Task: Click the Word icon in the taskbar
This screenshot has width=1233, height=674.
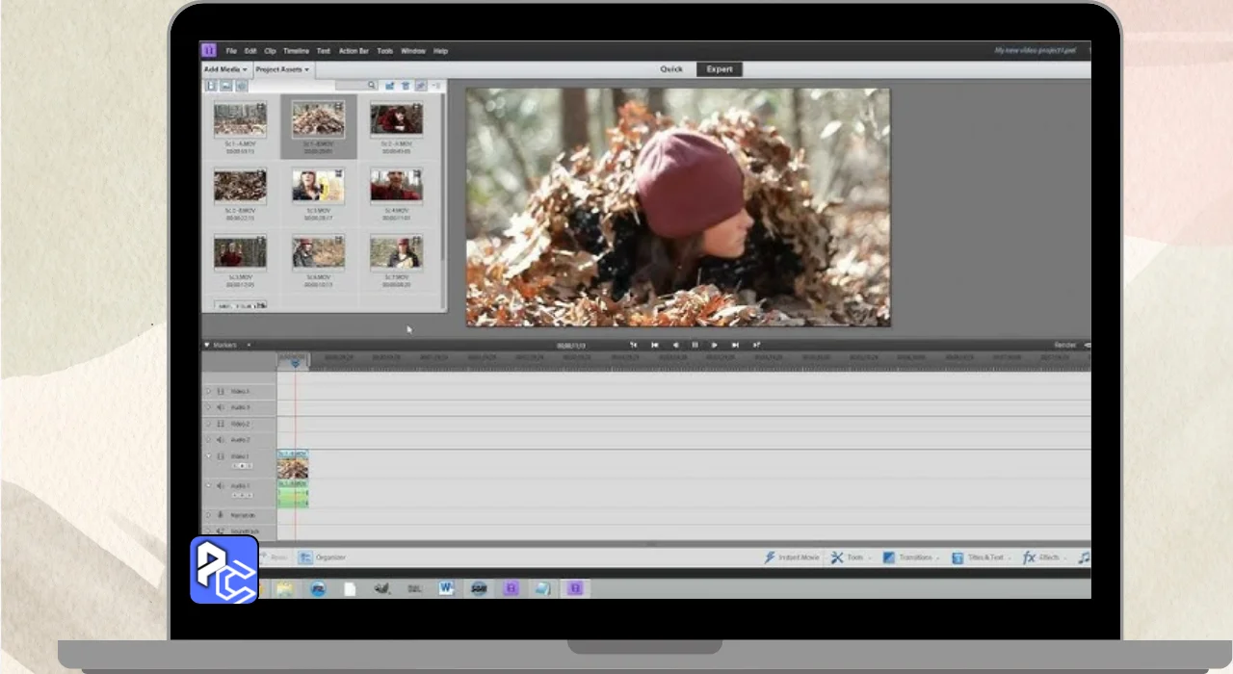Action: 446,588
